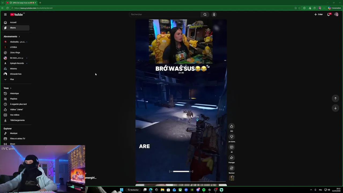This screenshot has width=343, height=193.
Task: Open the Inkonnu channel subscription
Action: tap(16, 69)
